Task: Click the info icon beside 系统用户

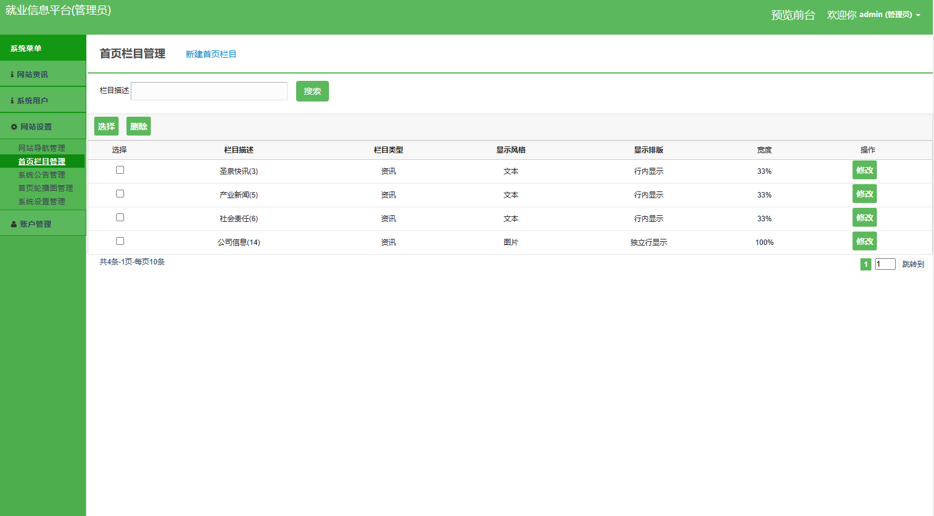Action: coord(12,101)
